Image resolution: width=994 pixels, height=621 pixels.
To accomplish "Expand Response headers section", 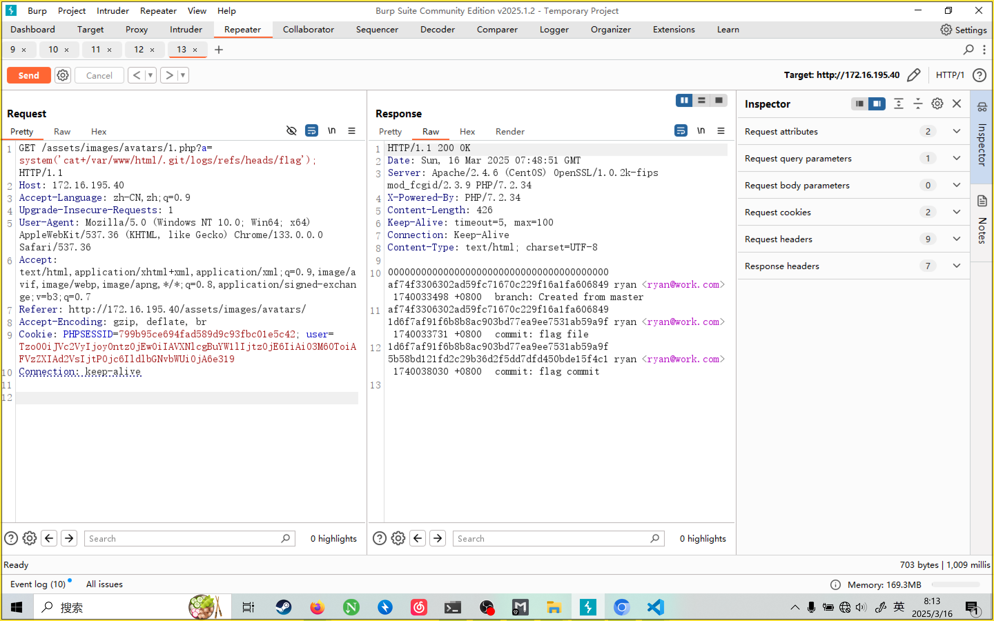I will click(x=854, y=266).
